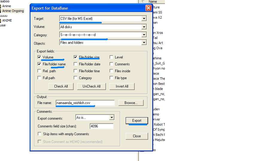
Task: Click the Export button
Action: click(137, 121)
